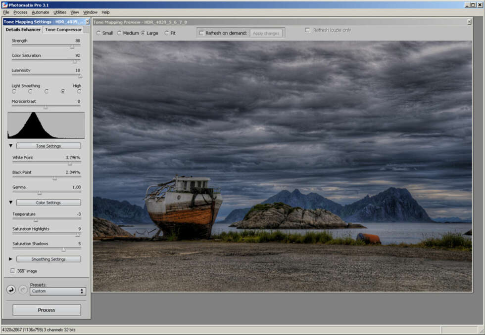Screen dimensions: 485x335
Task: Click the Tone Settings header button
Action: pos(48,146)
